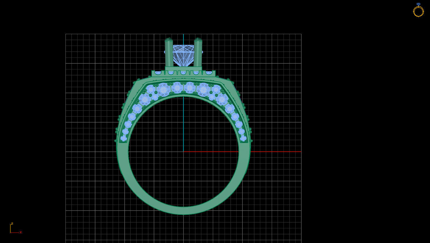Click the gold ring icon in the viewport corner

(x=419, y=10)
